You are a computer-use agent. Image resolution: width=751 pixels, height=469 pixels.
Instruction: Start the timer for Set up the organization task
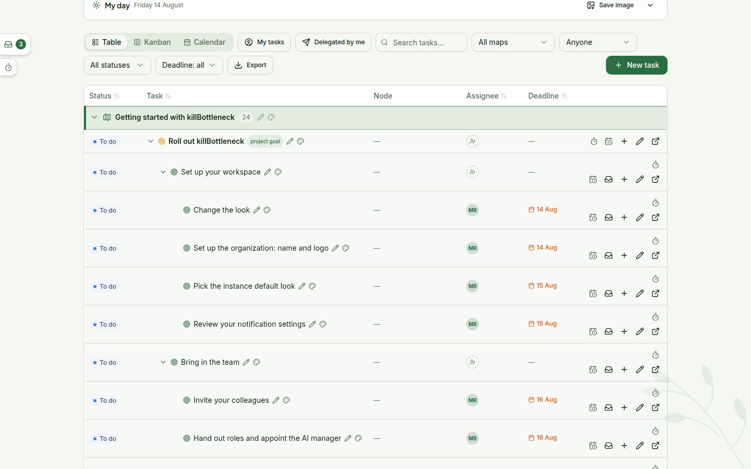coord(656,241)
